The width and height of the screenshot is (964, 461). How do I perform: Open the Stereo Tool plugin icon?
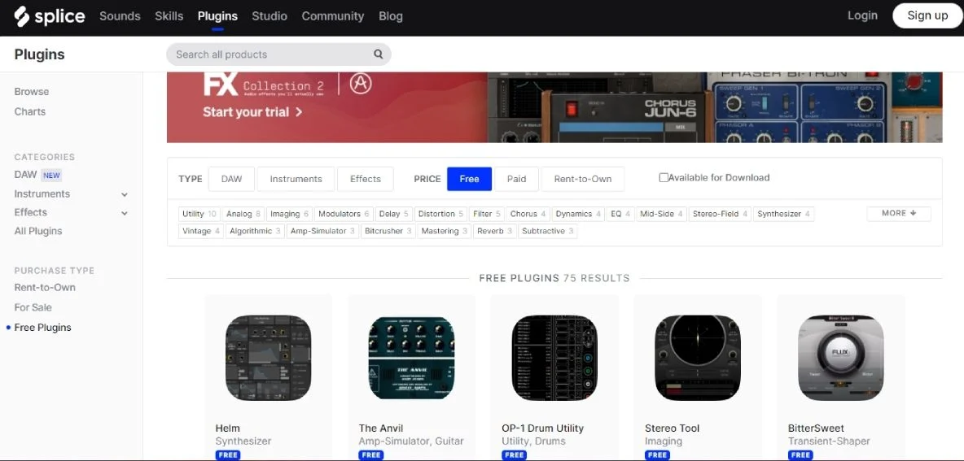(x=698, y=358)
